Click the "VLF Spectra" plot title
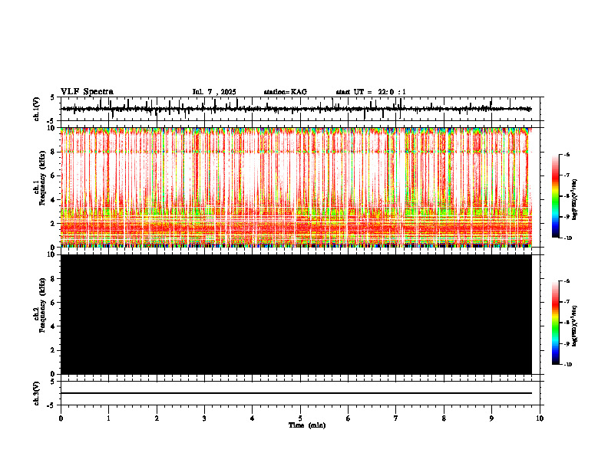 click(87, 92)
